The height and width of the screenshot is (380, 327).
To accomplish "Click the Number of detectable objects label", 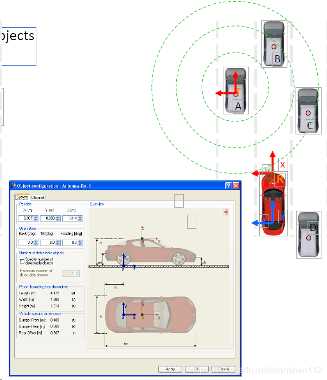I will point(41,253).
